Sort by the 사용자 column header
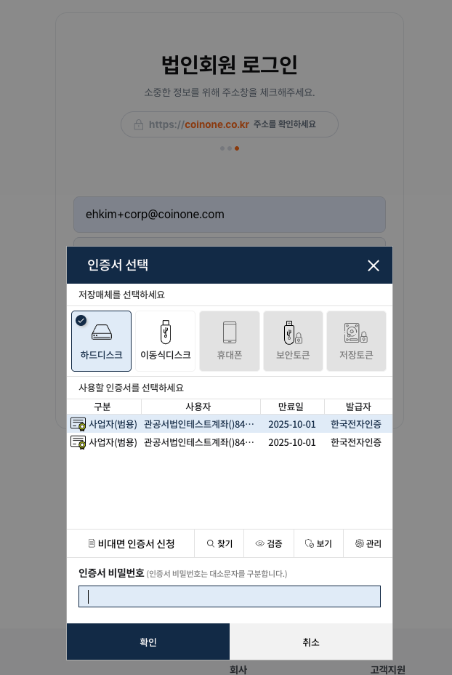Screen dimensions: 452x675 click(201, 407)
